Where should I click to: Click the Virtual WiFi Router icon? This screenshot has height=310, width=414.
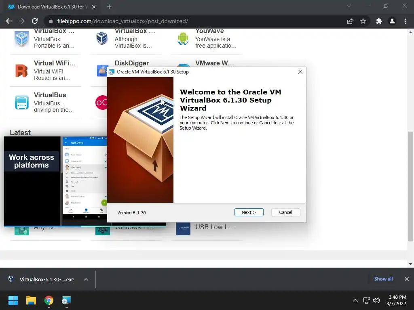[21, 71]
